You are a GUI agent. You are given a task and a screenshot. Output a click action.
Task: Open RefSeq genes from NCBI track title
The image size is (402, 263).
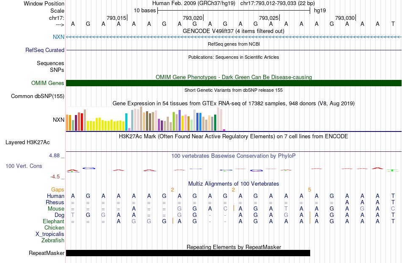pos(234,44)
